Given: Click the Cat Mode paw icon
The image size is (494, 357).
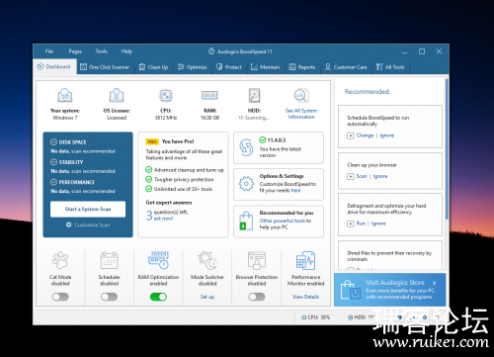Looking at the screenshot, I should coord(60,260).
